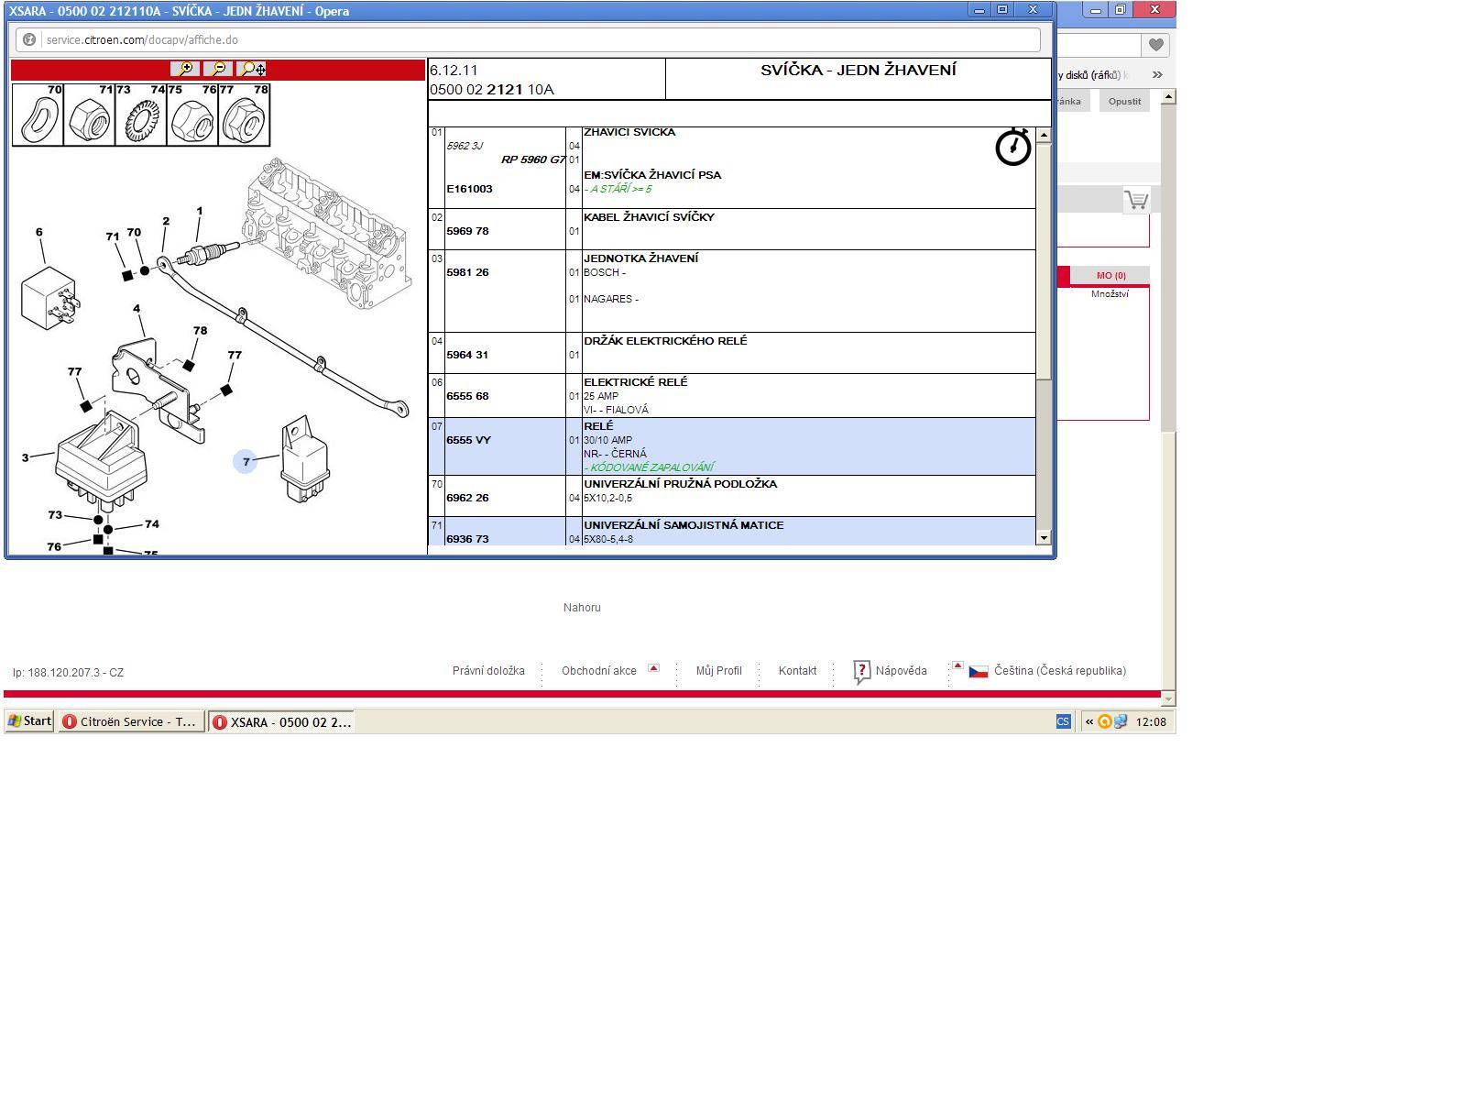Select UNIVERZÁLNÍ SAMOJISTNÁ MATICE row
The height and width of the screenshot is (1100, 1466).
732,532
